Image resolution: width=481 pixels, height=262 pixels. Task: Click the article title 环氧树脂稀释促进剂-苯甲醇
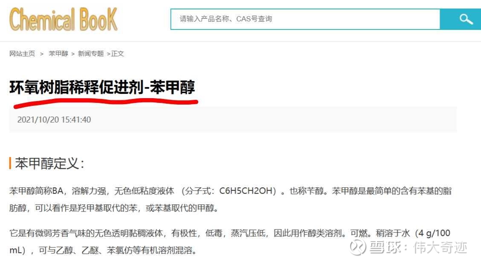point(102,87)
